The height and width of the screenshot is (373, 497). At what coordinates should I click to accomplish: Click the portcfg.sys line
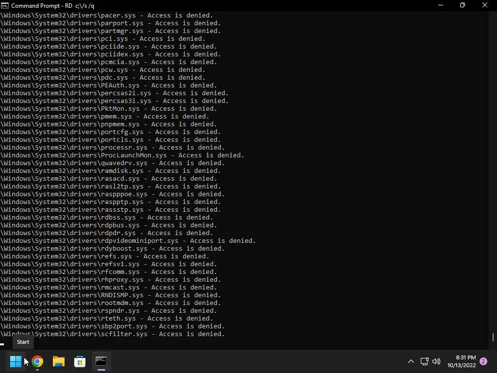(x=110, y=132)
